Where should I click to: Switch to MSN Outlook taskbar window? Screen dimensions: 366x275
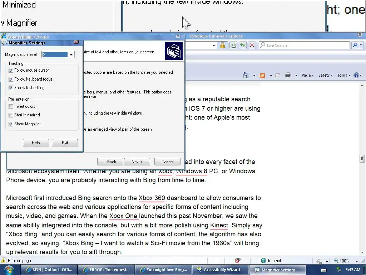coord(49,270)
